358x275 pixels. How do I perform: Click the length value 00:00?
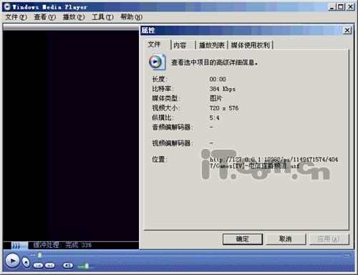pyautogui.click(x=218, y=79)
